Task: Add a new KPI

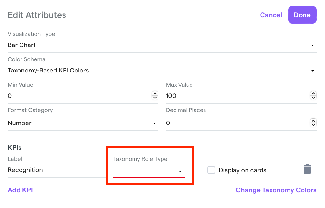Action: coord(20,190)
